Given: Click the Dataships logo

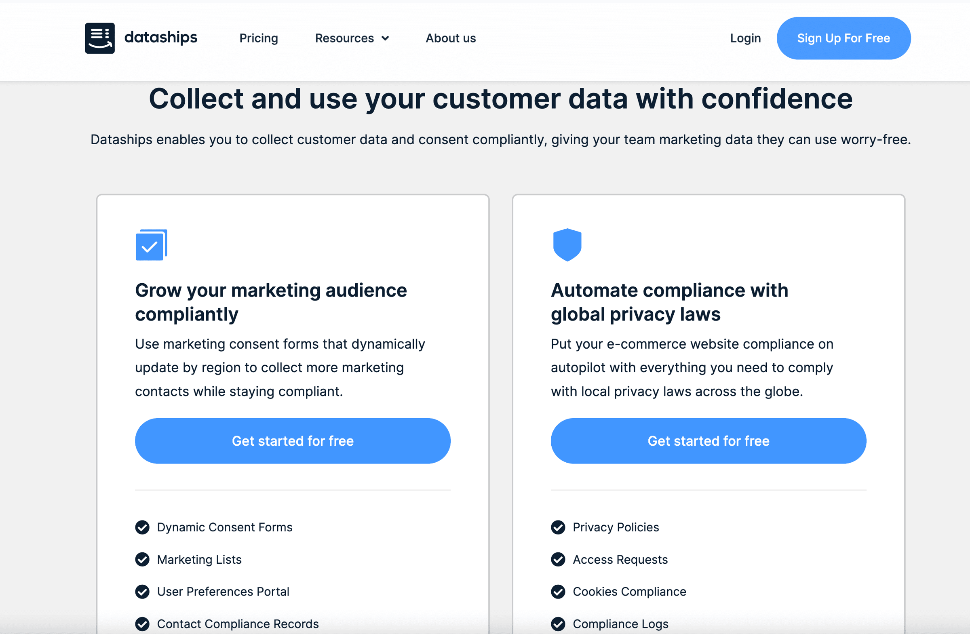Looking at the screenshot, I should click(141, 38).
